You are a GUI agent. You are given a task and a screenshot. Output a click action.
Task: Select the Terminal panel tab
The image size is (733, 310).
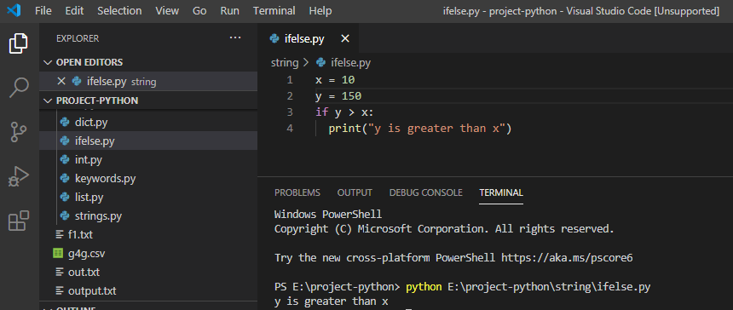coord(501,192)
